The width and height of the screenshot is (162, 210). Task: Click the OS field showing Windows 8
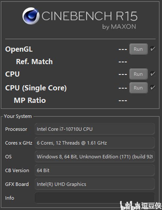tap(95, 157)
